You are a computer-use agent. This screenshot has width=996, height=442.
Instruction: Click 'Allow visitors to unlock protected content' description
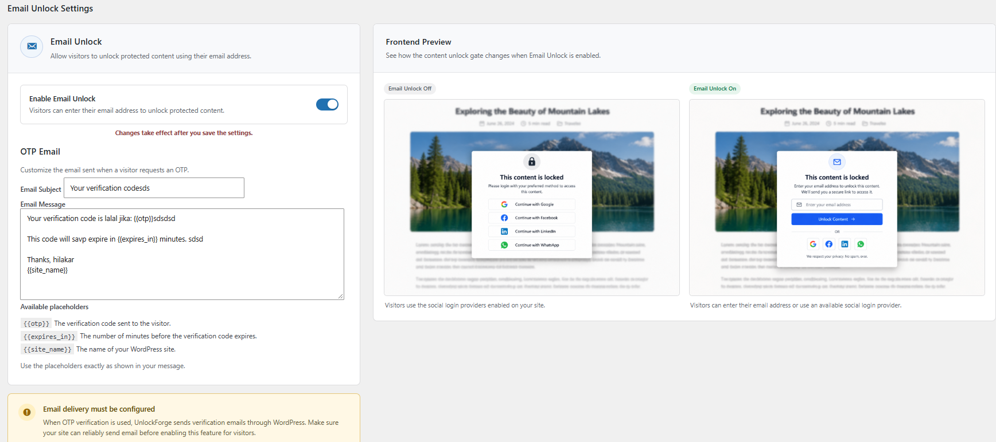[151, 56]
